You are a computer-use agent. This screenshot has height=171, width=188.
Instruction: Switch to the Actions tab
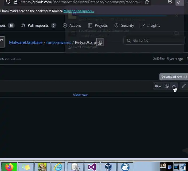point(72,26)
